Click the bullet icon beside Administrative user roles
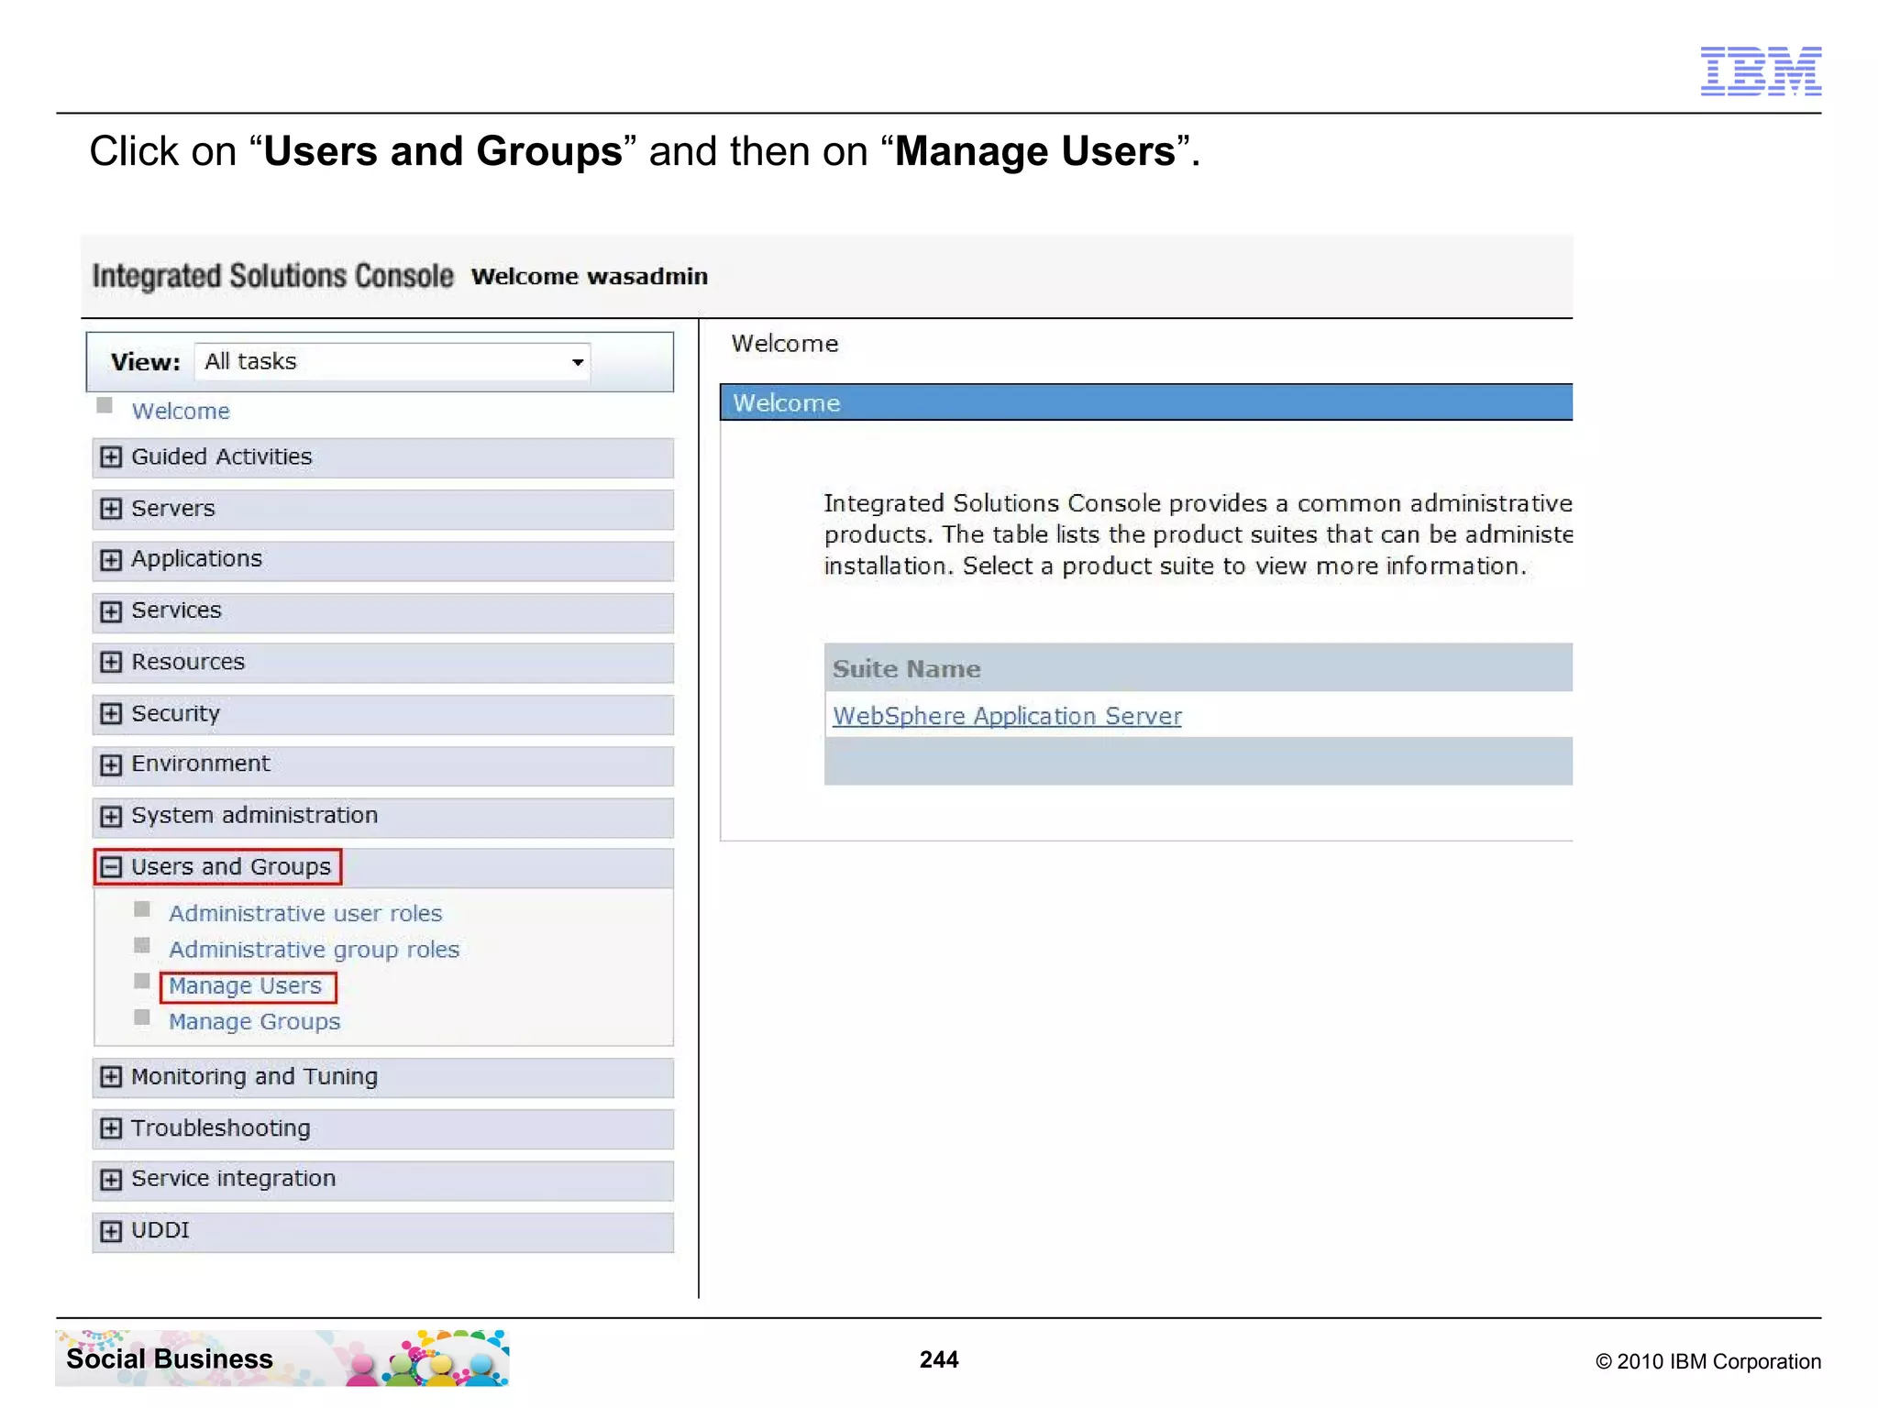Image resolution: width=1878 pixels, height=1408 pixels. click(142, 909)
